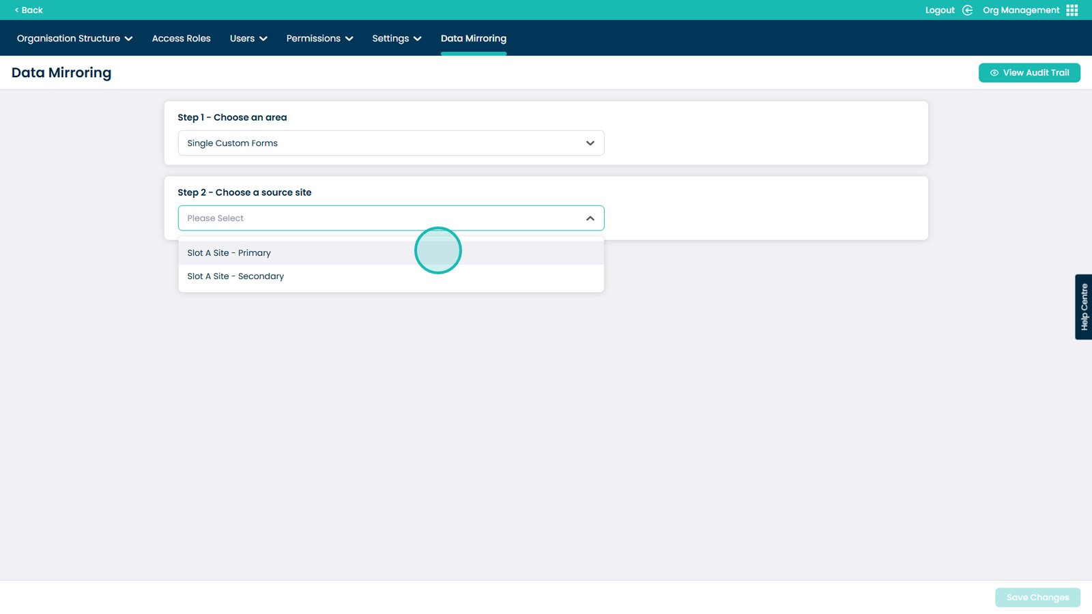This screenshot has width=1092, height=614.
Task: Go to the Access Roles tab
Action: click(181, 38)
